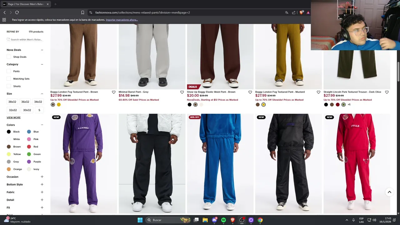Click Search within Men's Relaxed field
The width and height of the screenshot is (400, 225).
[x=25, y=40]
